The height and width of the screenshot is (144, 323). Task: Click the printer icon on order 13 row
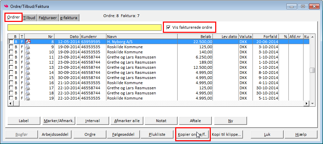coord(28,67)
